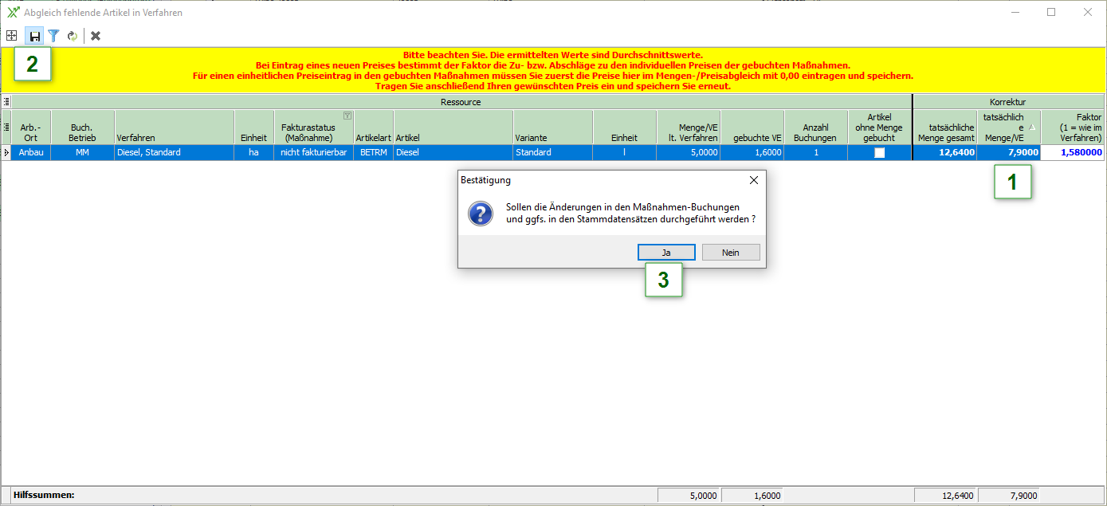This screenshot has width=1107, height=506.
Task: Open the band selector above column headers
Action: coord(6,102)
